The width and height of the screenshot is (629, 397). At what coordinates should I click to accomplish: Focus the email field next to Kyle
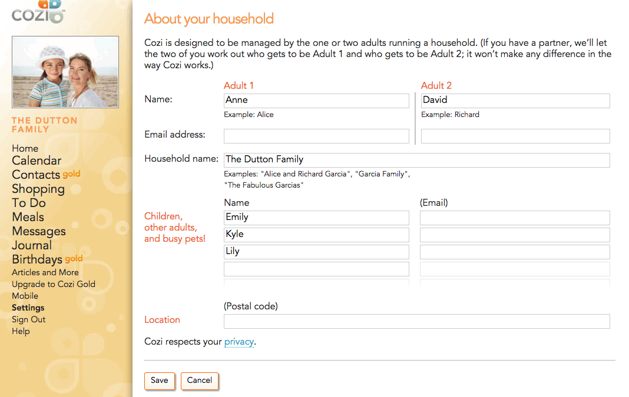point(515,235)
